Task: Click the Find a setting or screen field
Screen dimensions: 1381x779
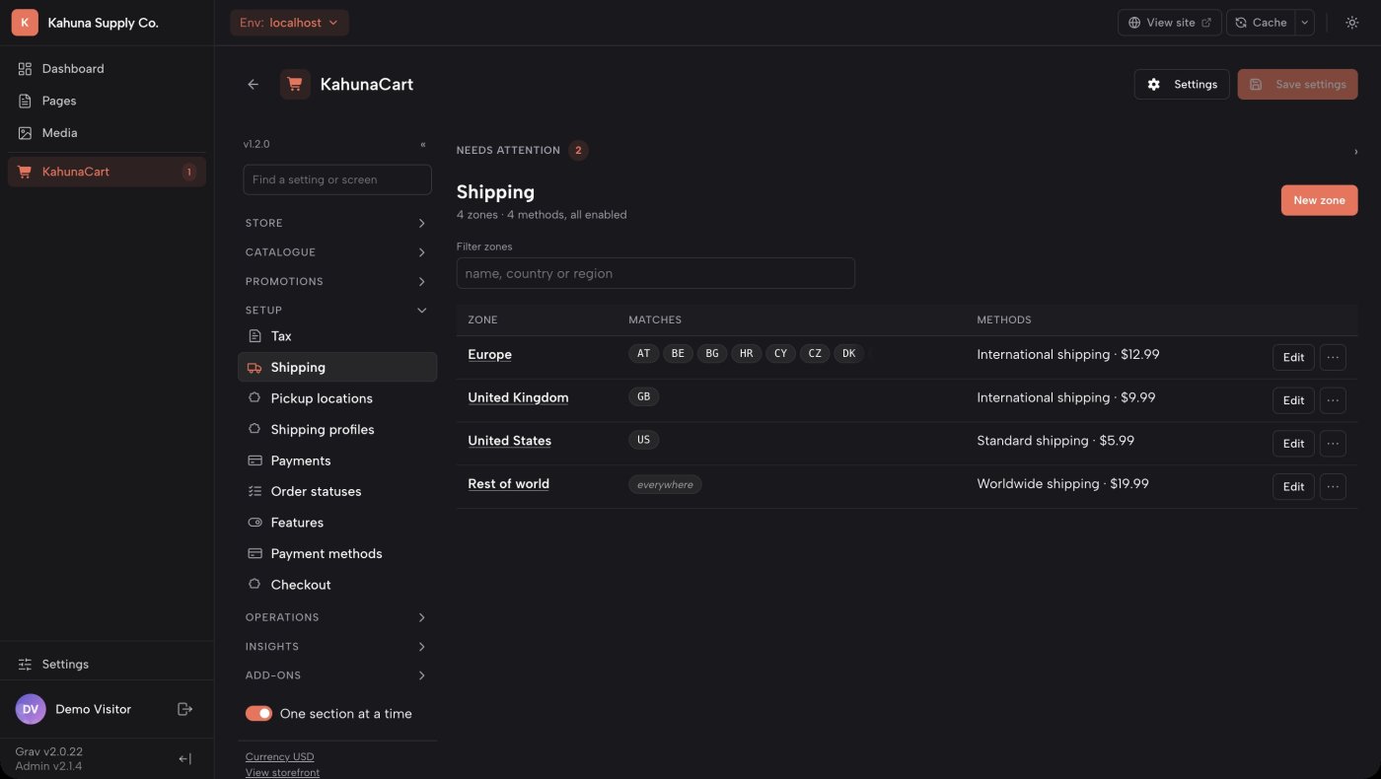Action: (x=337, y=179)
